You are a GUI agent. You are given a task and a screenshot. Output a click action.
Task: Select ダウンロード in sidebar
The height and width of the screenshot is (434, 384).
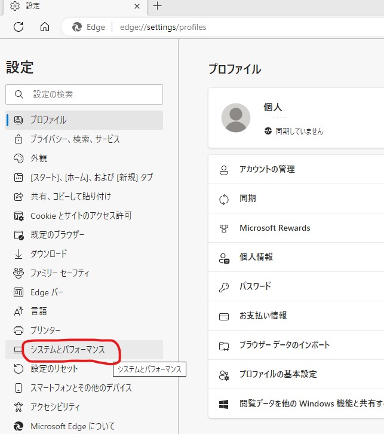pyautogui.click(x=84, y=254)
